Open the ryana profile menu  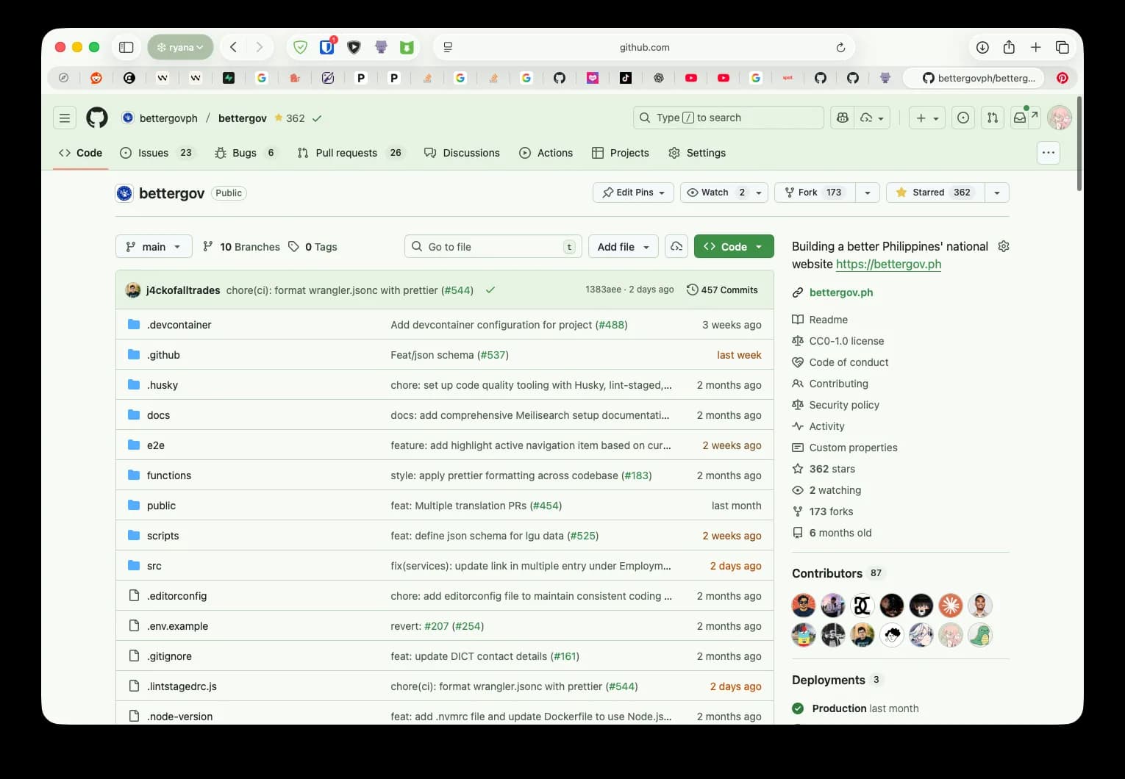(180, 47)
